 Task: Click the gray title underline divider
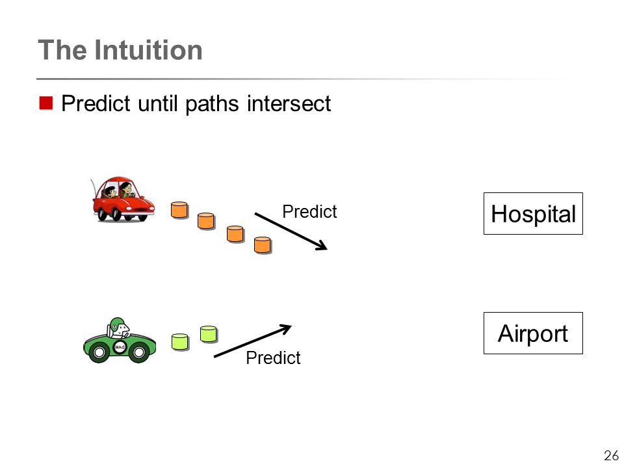(311, 79)
